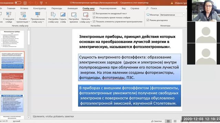Screen dimensions: 220x123
Task: Select the red slide 3 thumbnail
Action: [12, 82]
